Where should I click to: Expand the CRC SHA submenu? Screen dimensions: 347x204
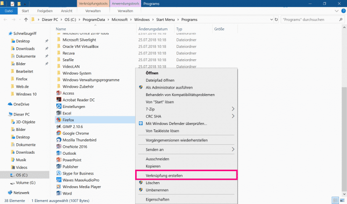(x=233, y=116)
